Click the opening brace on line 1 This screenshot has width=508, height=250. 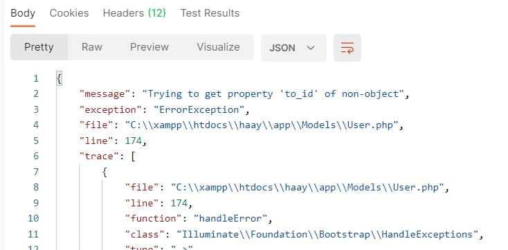click(59, 78)
